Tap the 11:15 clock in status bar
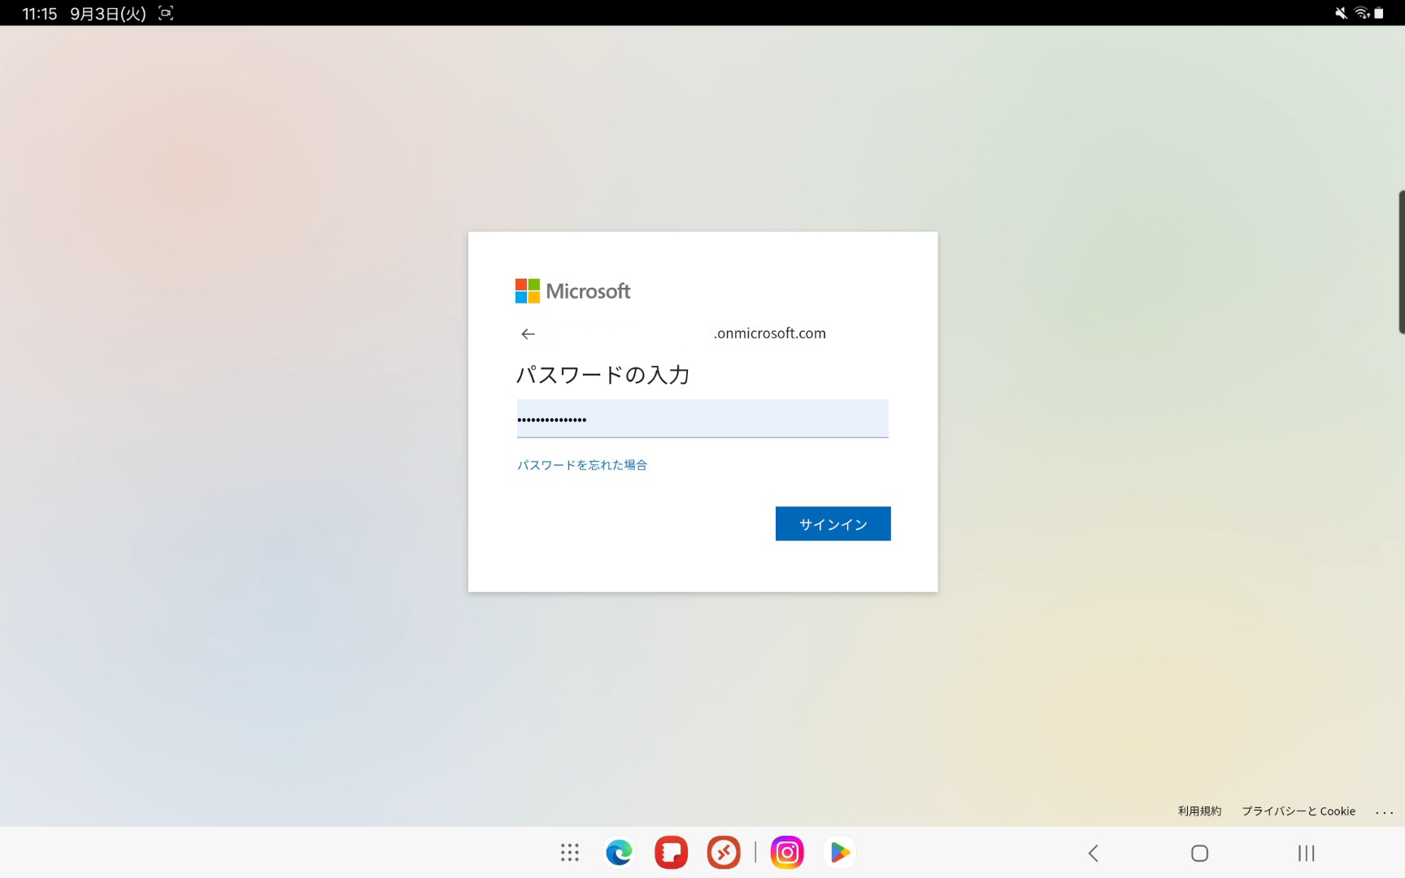 (x=40, y=14)
